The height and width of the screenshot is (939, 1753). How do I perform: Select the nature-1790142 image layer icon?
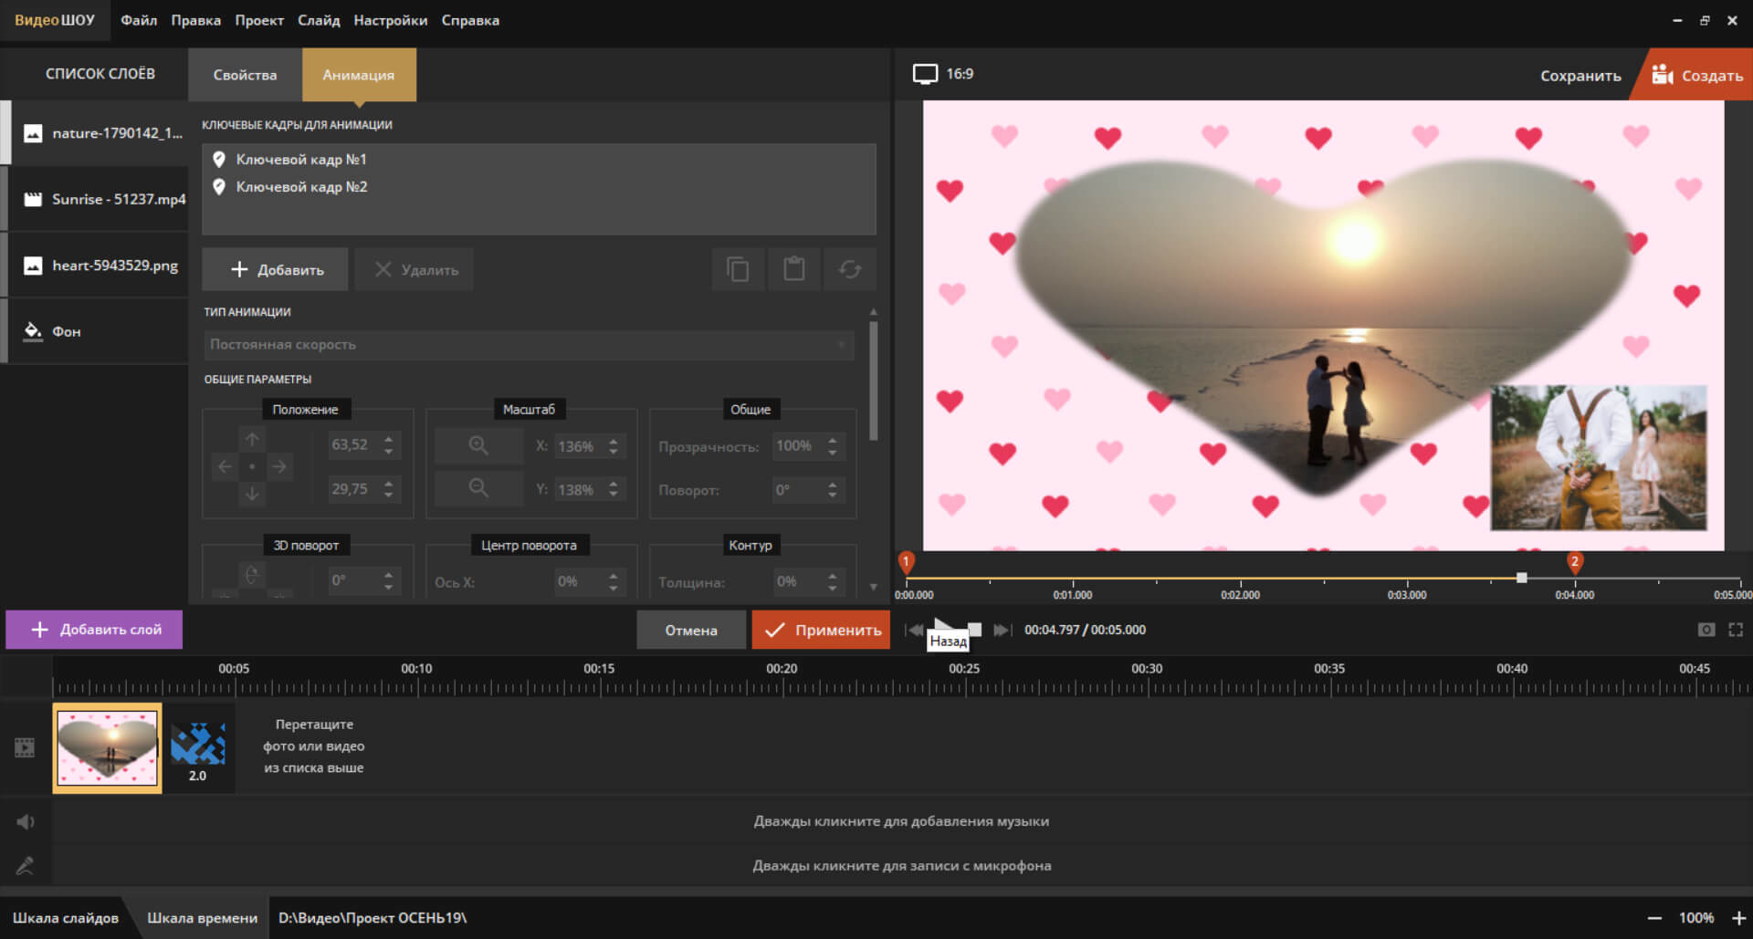tap(33, 133)
